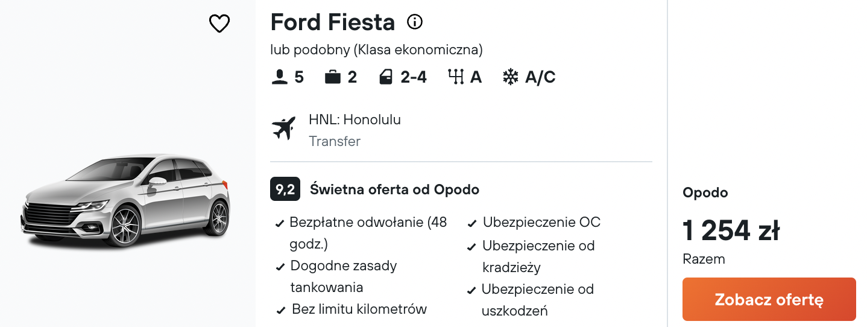Click the 1 254 zł price
Screen dimensions: 867x327
click(731, 230)
